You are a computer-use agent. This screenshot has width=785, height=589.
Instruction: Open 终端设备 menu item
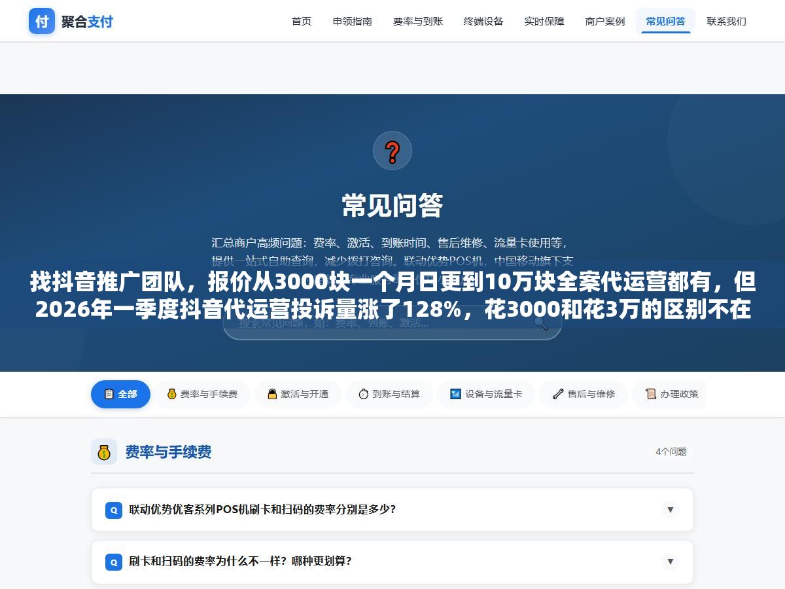pos(483,21)
